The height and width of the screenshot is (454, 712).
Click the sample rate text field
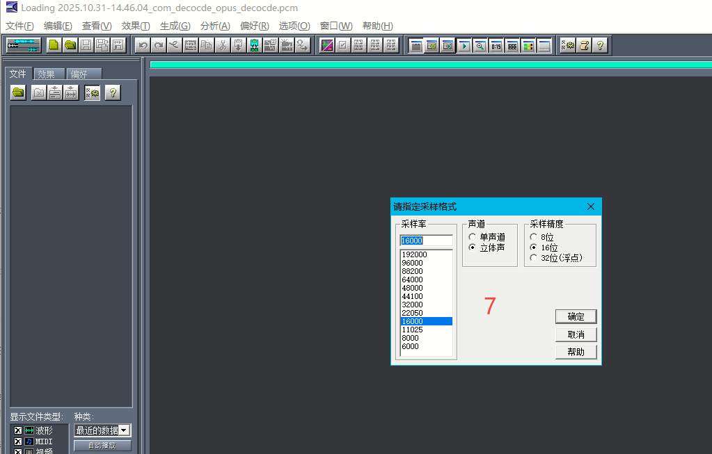click(x=425, y=241)
